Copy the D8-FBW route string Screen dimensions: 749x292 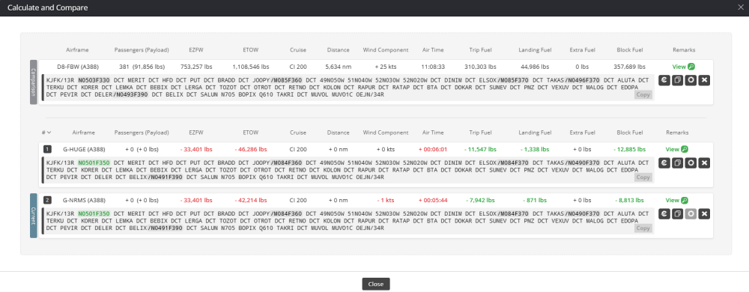643,94
